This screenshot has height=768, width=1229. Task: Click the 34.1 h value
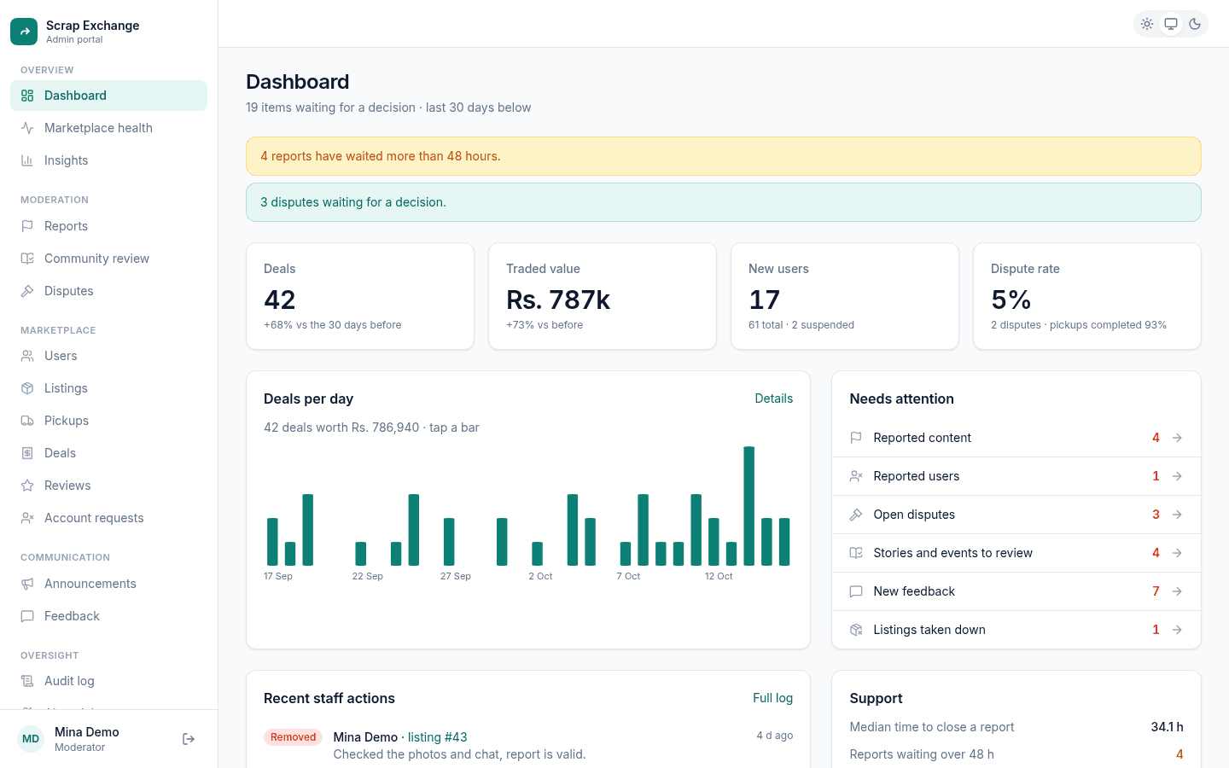(1167, 727)
